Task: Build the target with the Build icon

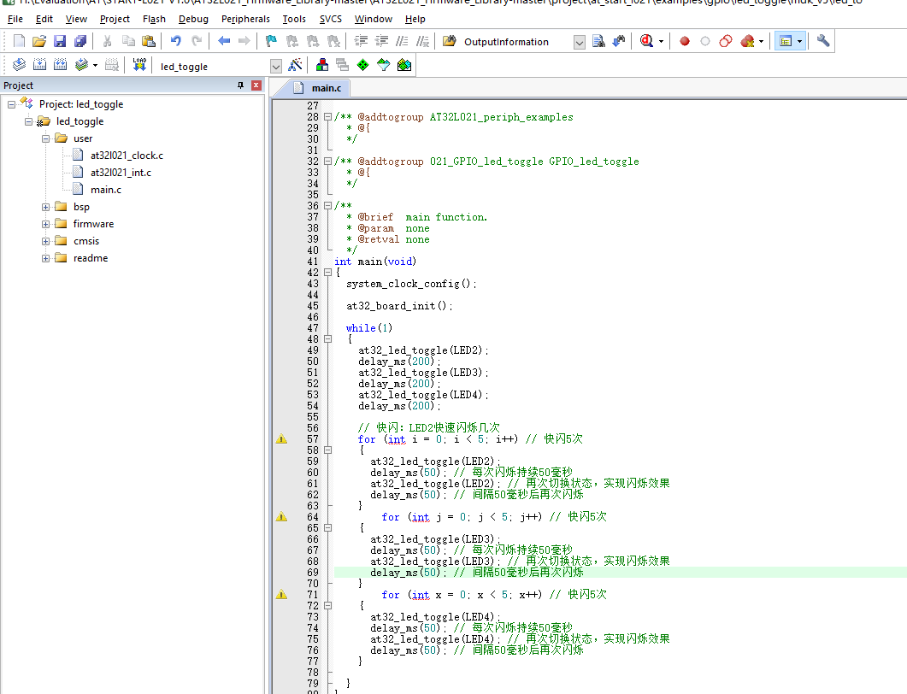Action: pos(39,65)
